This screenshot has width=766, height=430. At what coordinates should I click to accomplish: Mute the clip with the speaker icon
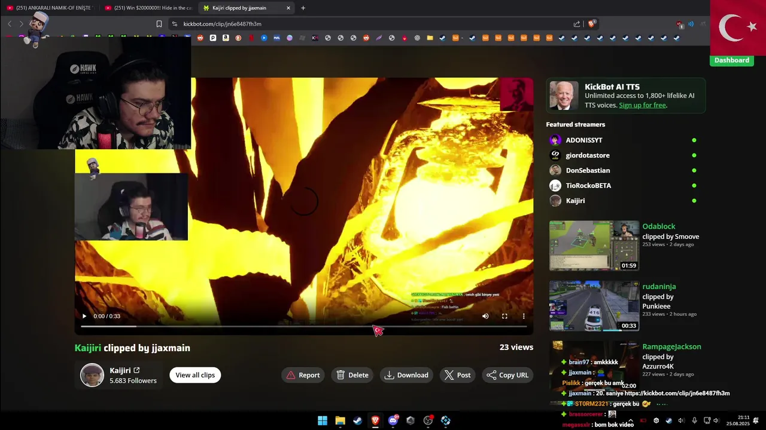tap(485, 316)
